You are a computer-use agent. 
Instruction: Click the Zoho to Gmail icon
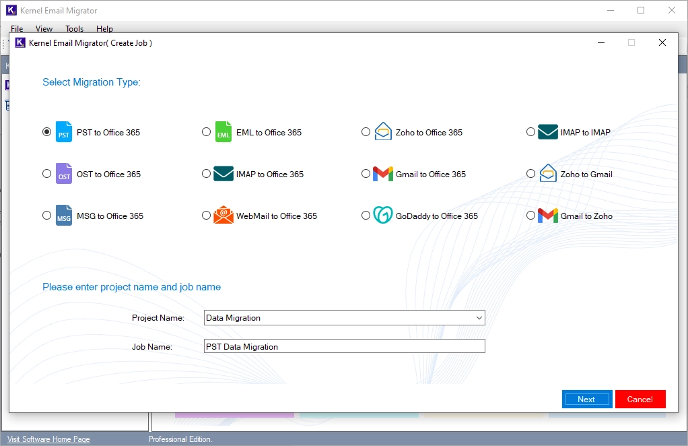tap(548, 173)
